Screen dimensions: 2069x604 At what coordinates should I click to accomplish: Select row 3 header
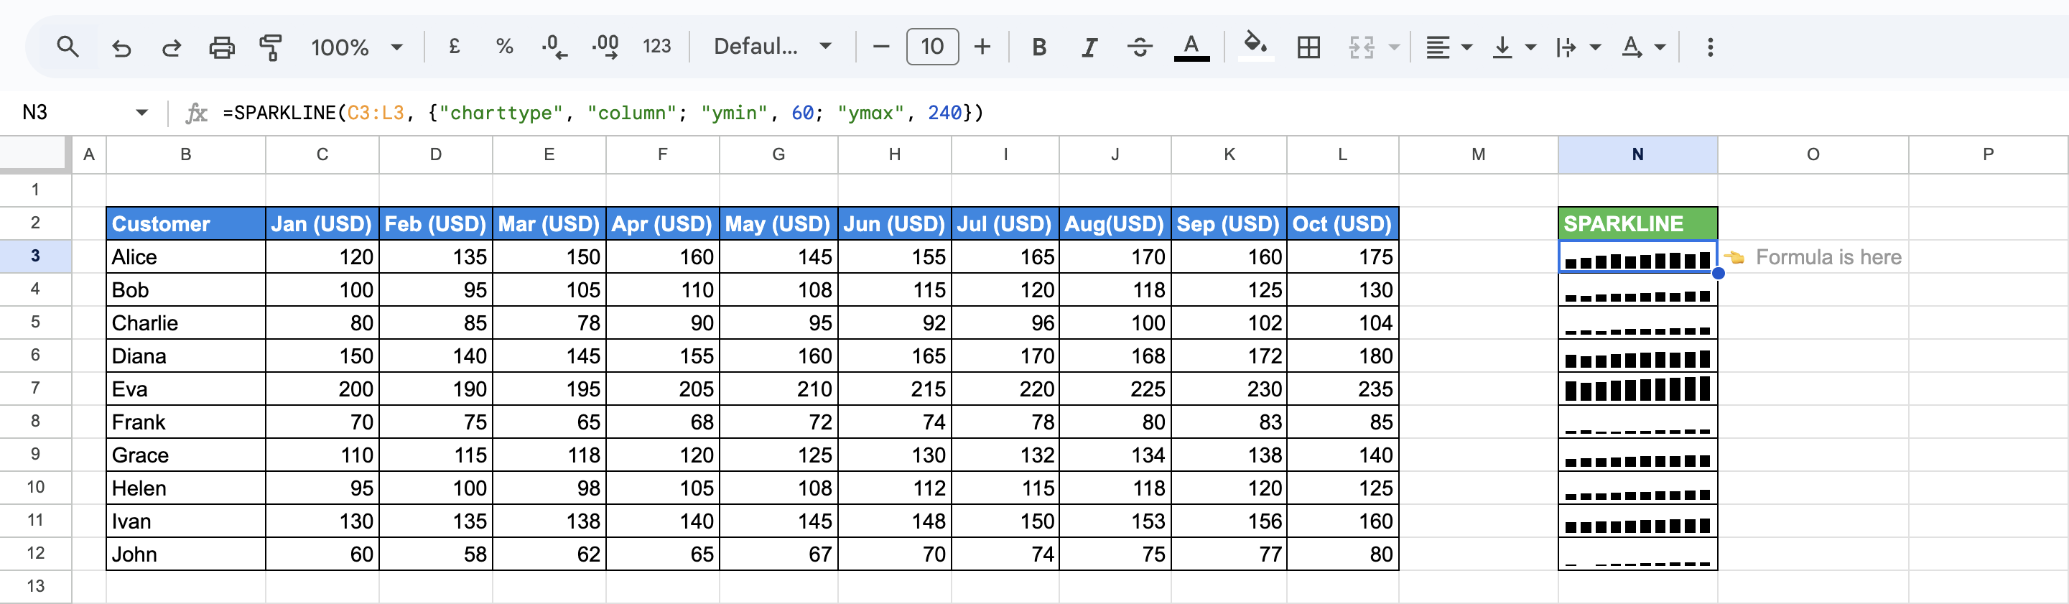click(35, 256)
